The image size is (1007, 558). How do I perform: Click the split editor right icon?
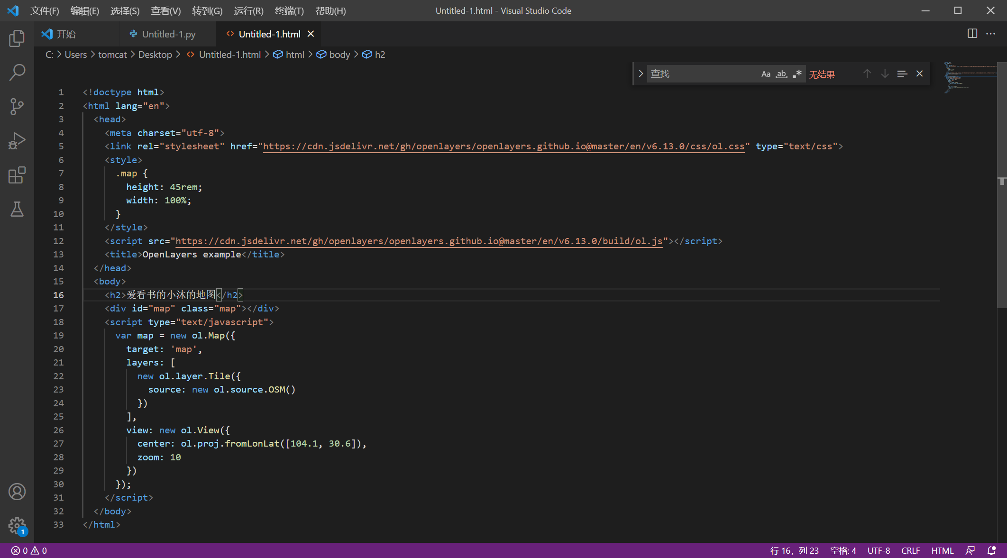point(972,34)
